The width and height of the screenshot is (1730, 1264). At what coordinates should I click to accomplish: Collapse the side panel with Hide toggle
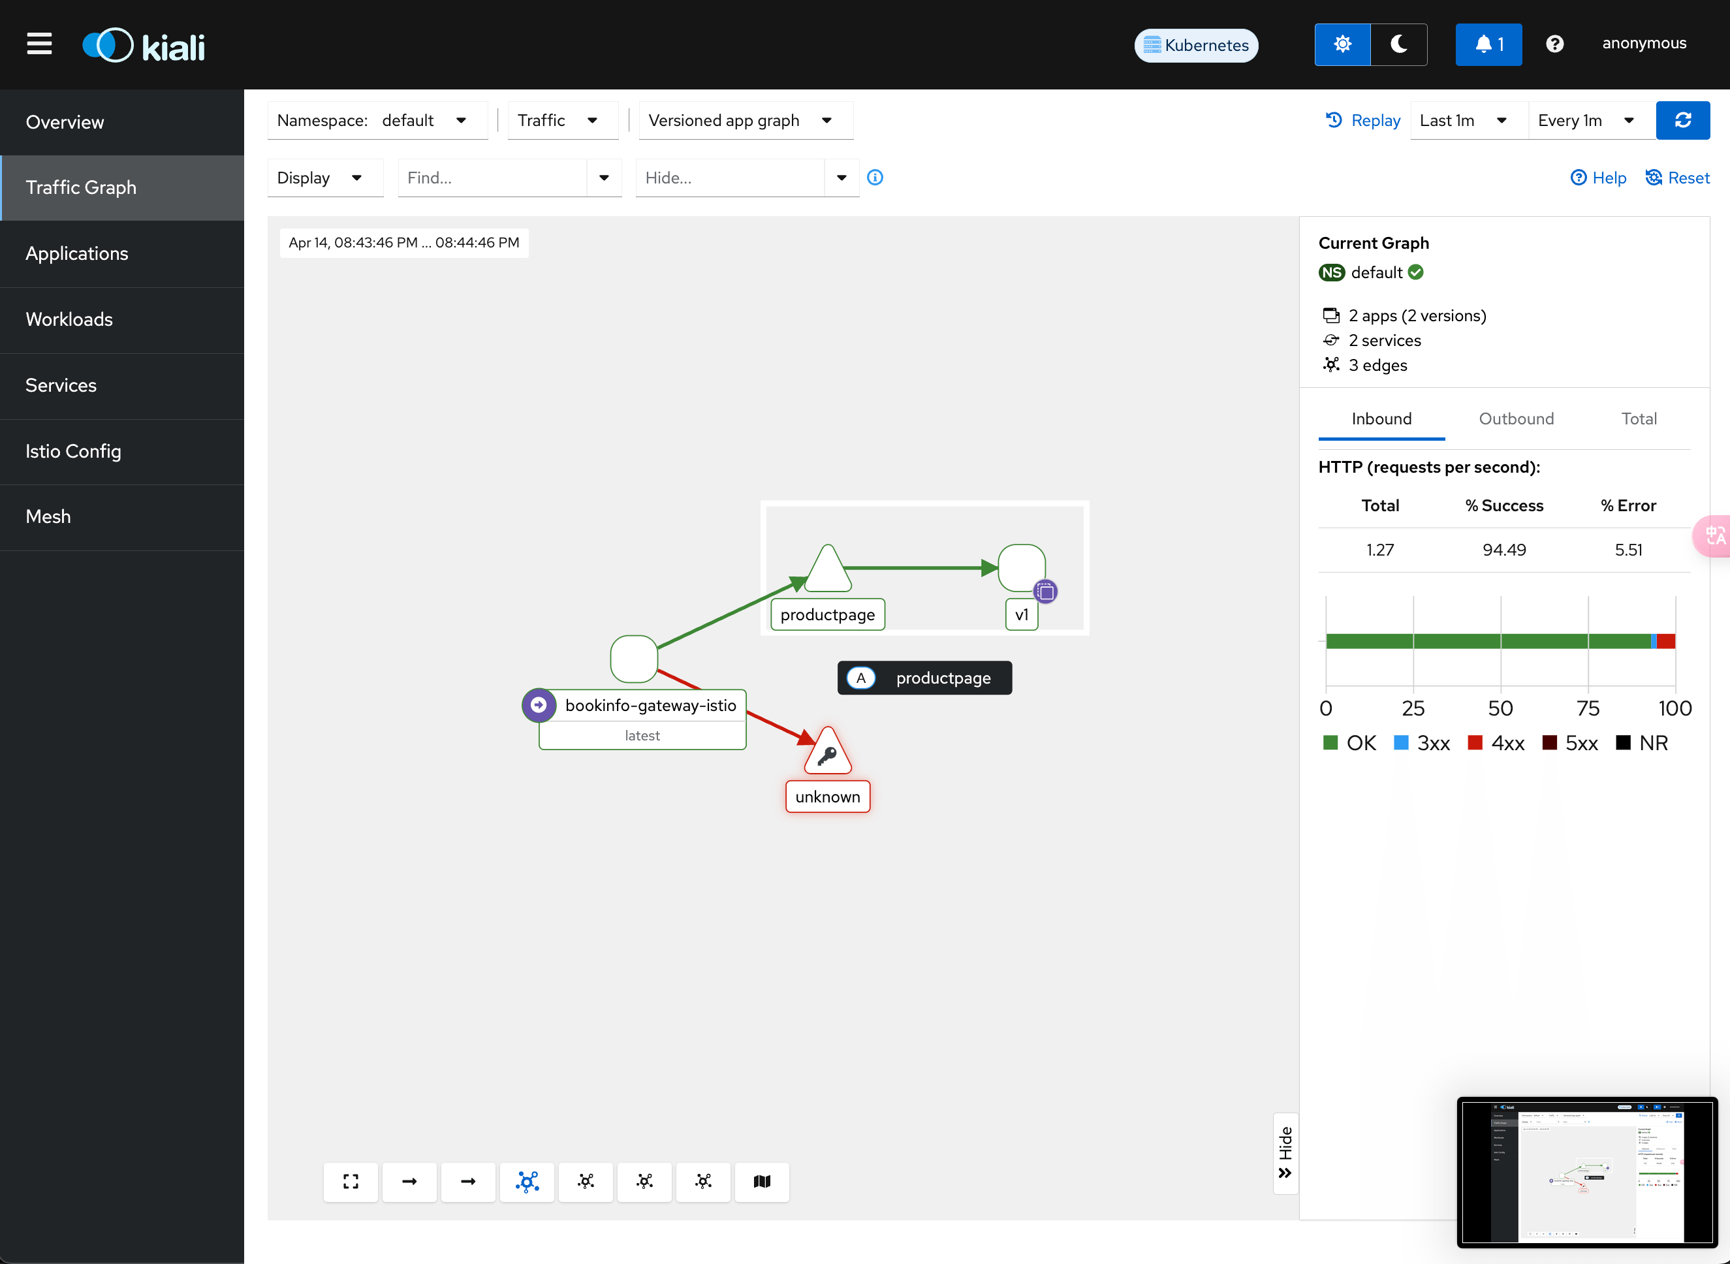pos(1285,1152)
